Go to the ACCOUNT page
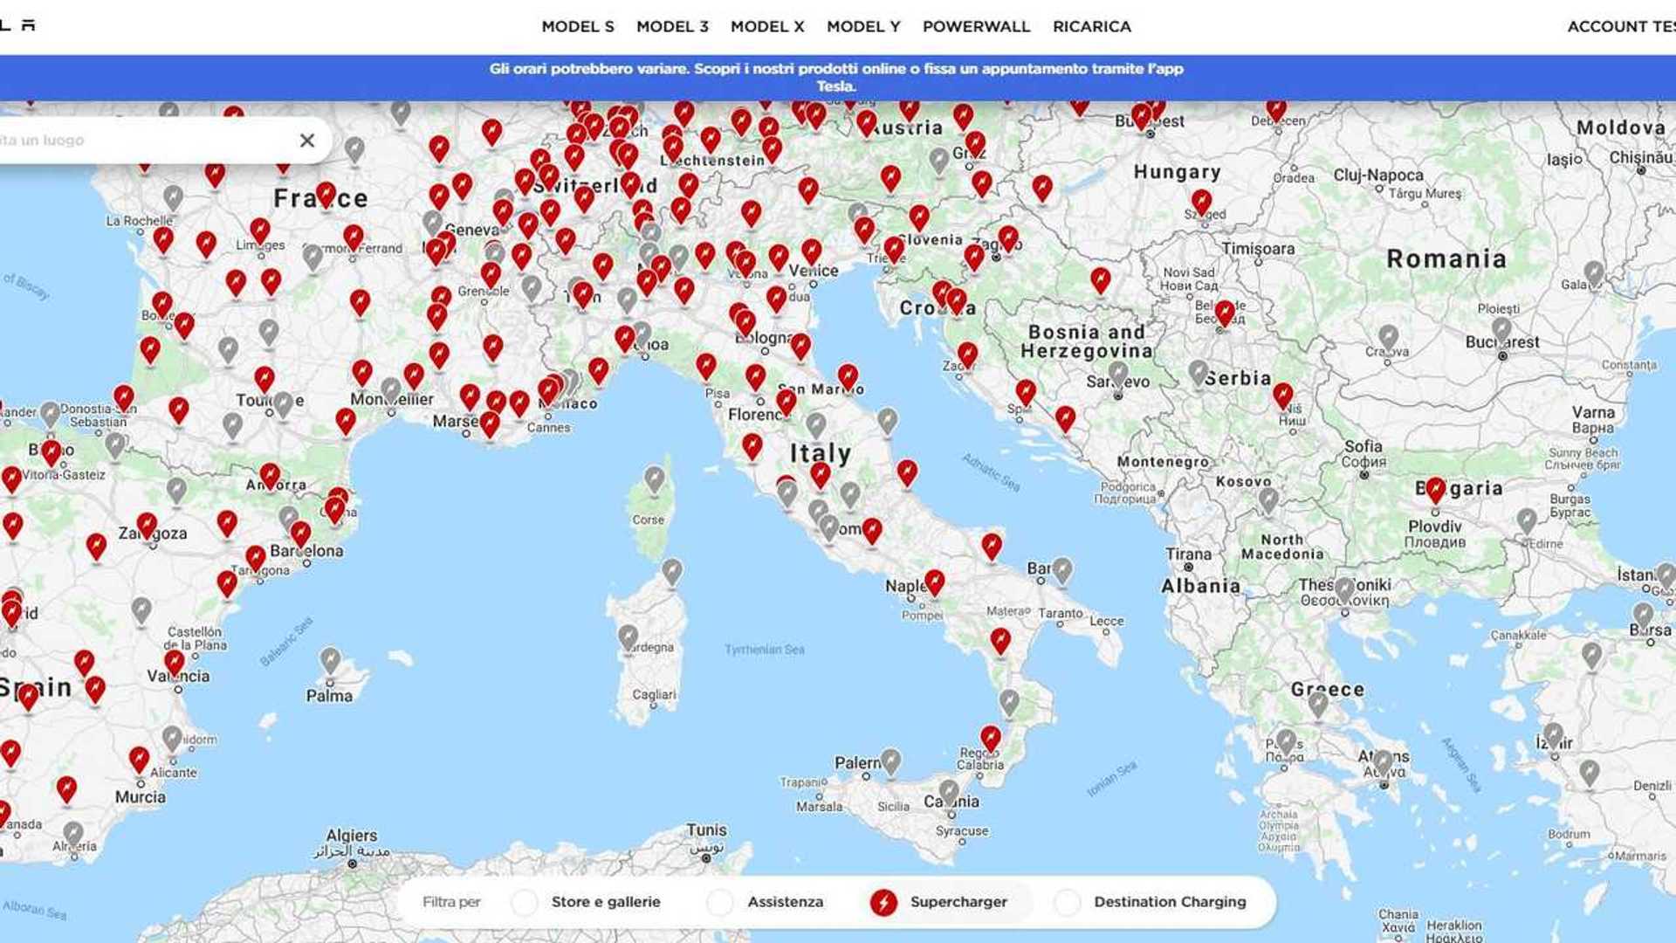 [x=1609, y=26]
